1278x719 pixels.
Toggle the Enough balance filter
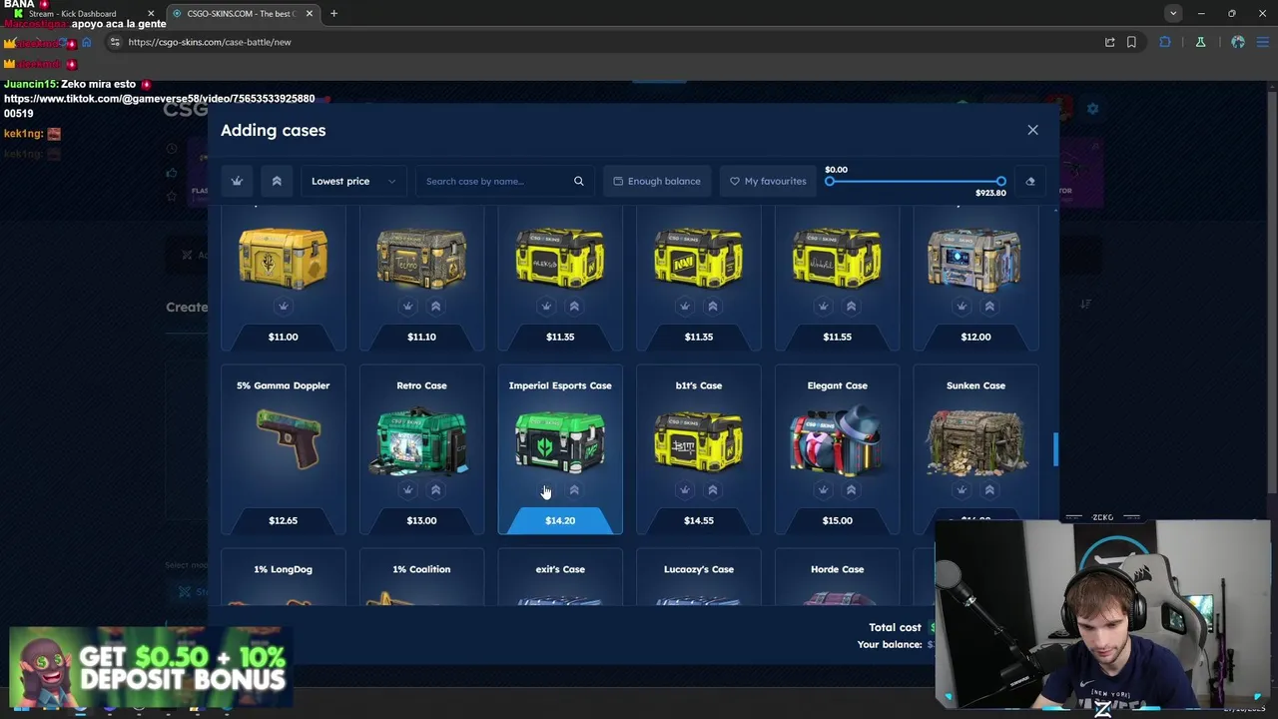coord(656,181)
